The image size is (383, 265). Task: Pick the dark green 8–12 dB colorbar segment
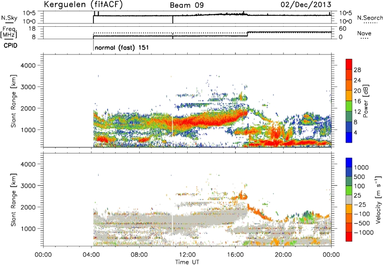tap(349, 117)
